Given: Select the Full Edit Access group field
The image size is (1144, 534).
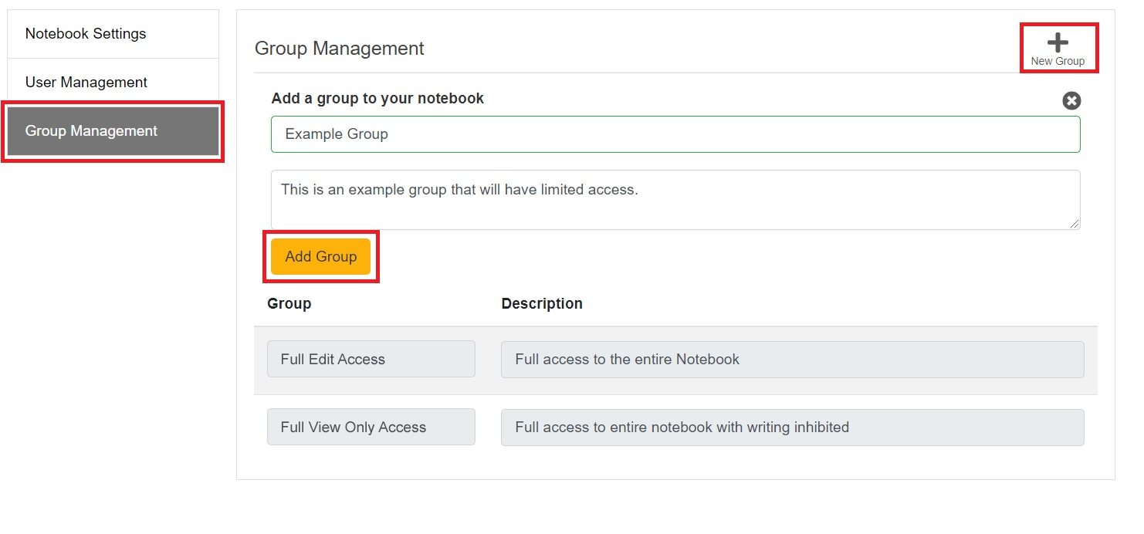Looking at the screenshot, I should tap(371, 359).
